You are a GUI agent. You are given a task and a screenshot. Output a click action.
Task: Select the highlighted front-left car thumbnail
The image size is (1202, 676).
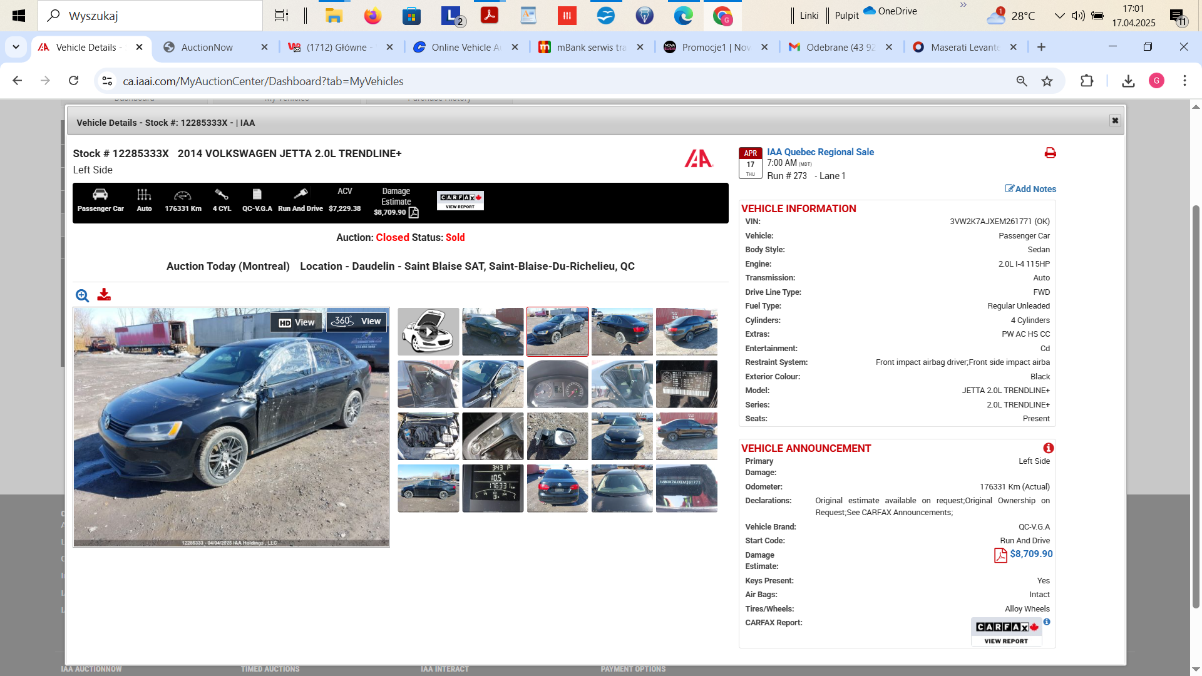tap(557, 332)
